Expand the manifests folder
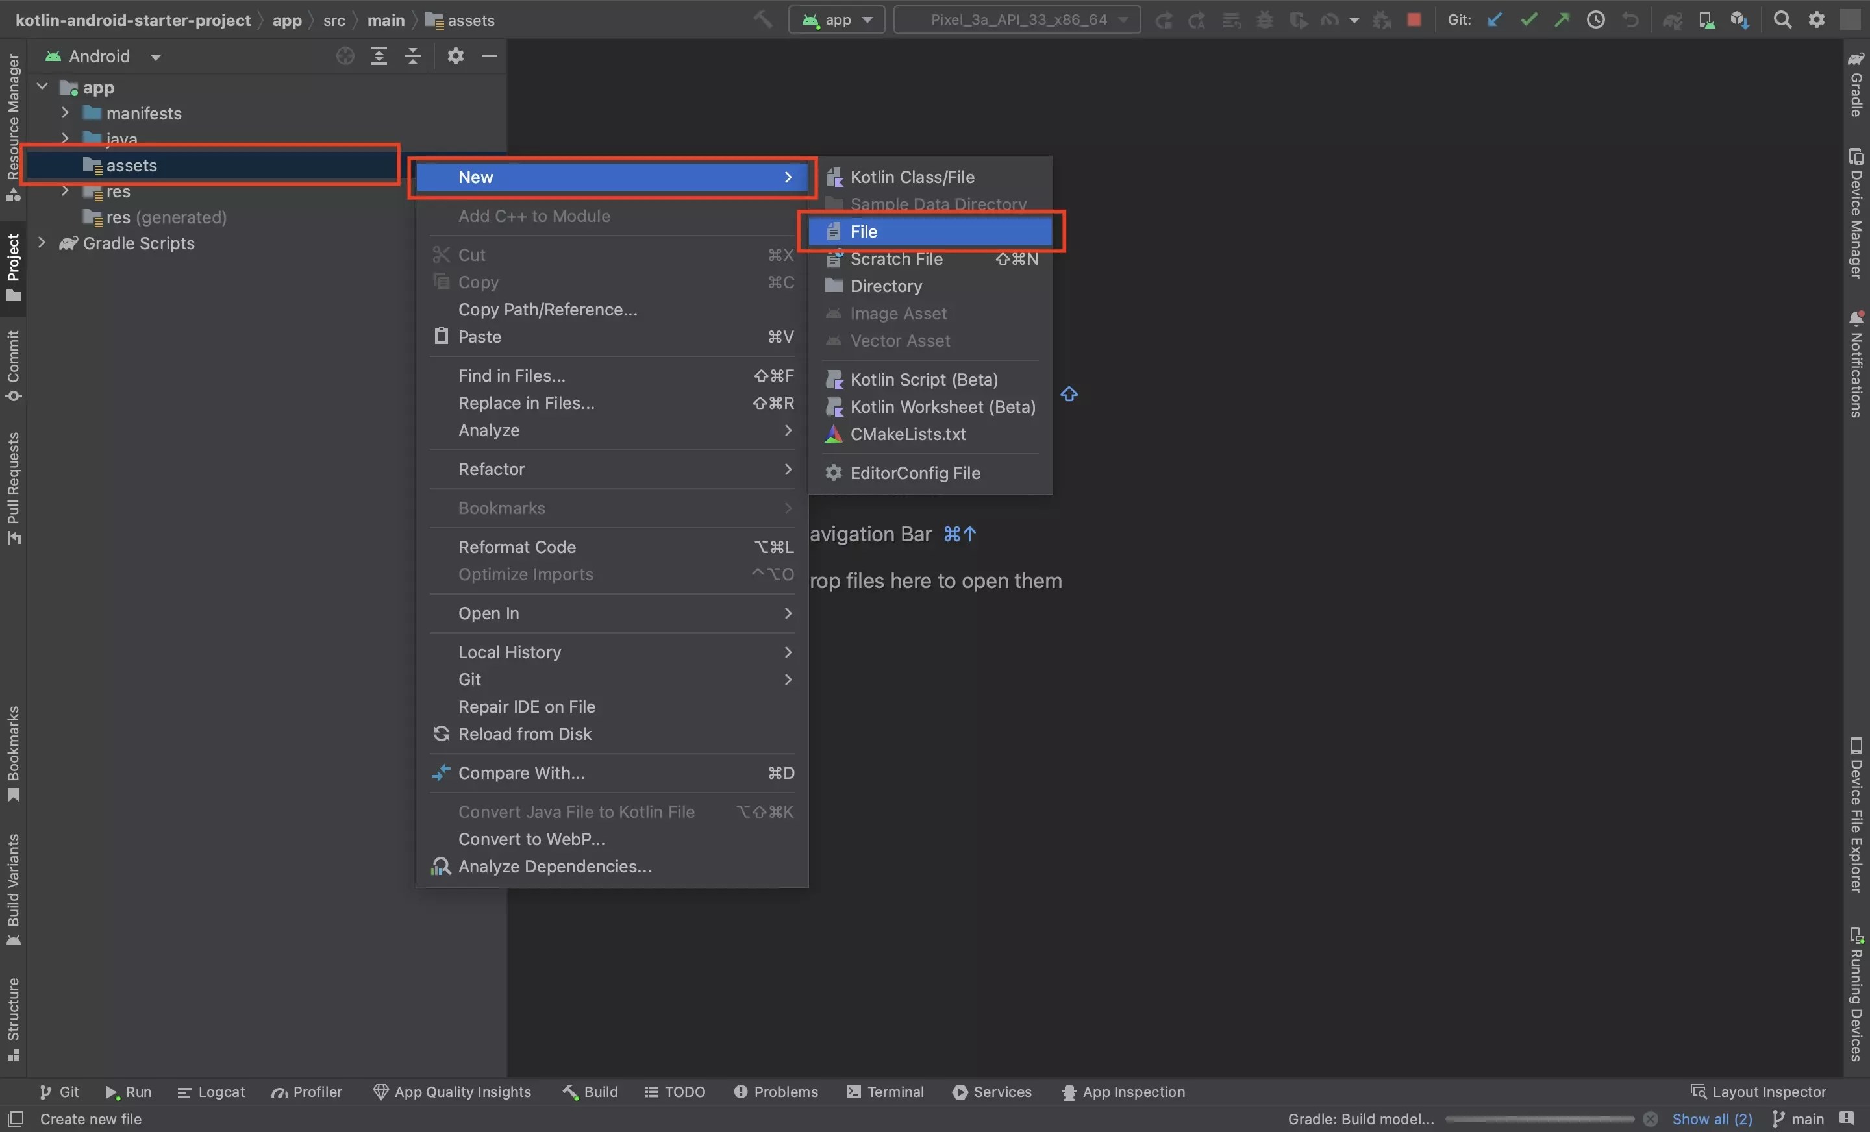Image resolution: width=1870 pixels, height=1132 pixels. [x=64, y=113]
